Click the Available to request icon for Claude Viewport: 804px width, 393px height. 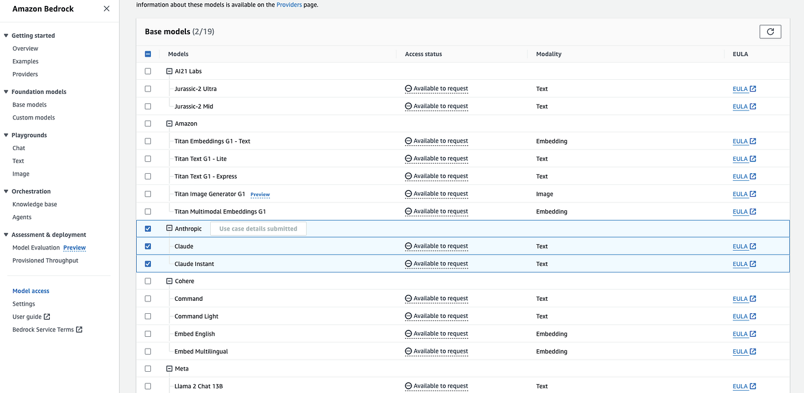point(408,246)
